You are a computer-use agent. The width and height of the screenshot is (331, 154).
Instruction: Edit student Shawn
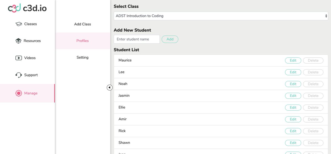(x=293, y=143)
